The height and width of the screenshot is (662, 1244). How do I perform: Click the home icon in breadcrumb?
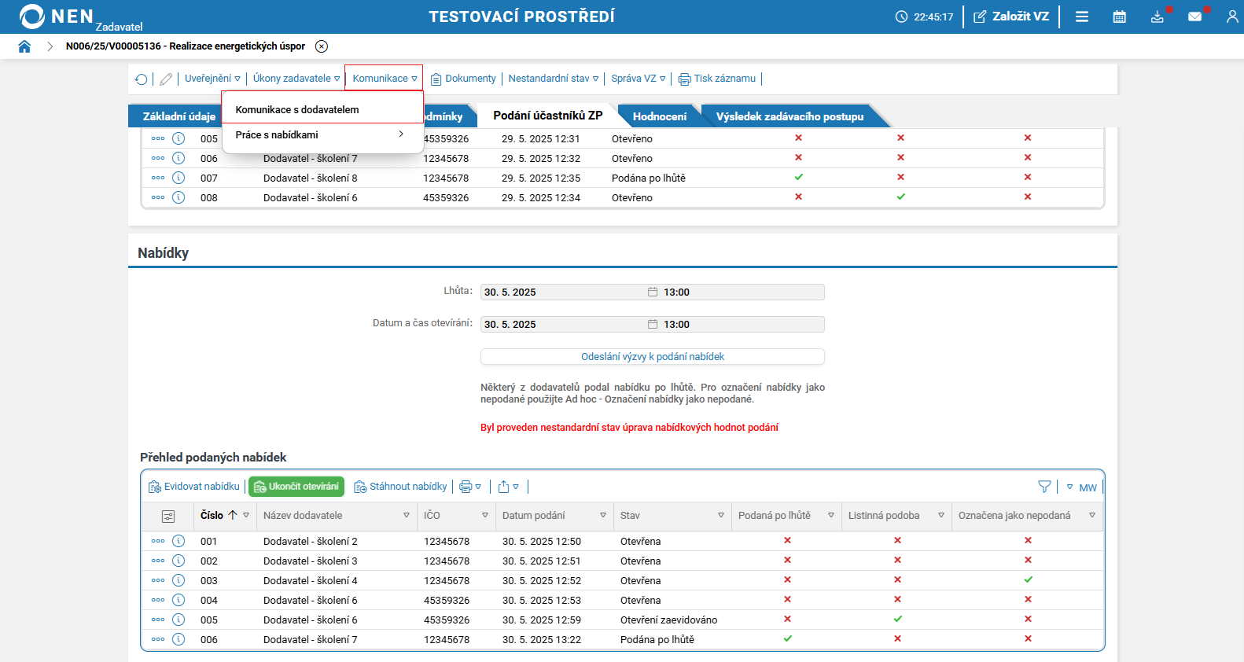(24, 46)
